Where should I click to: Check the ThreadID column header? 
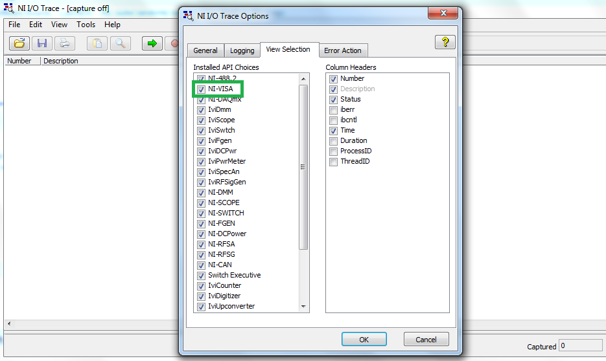click(x=333, y=162)
